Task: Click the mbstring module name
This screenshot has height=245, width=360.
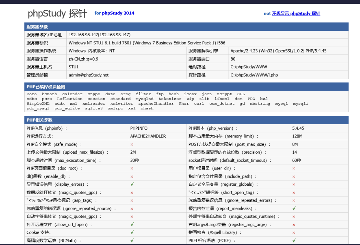Action: [260, 104]
